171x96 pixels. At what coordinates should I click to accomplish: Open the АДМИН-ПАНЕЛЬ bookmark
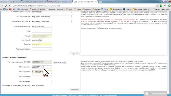[37, 9]
